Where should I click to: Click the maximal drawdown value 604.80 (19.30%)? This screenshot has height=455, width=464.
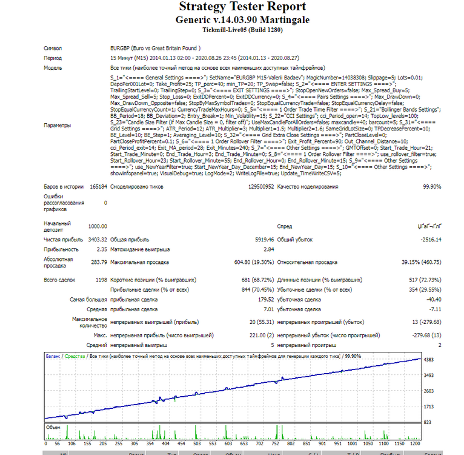[x=254, y=262]
